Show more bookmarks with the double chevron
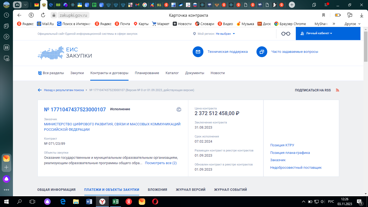Image resolution: width=368 pixels, height=207 pixels. click(334, 24)
